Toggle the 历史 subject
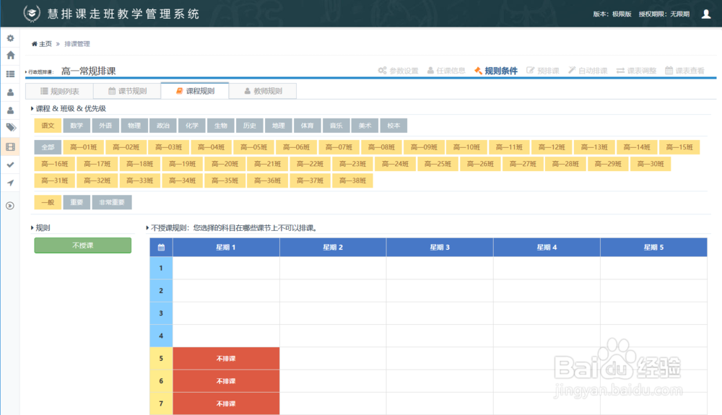 [250, 126]
